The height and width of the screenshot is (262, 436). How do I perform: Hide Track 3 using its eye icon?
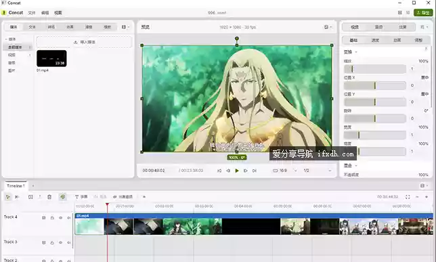[x=60, y=242]
